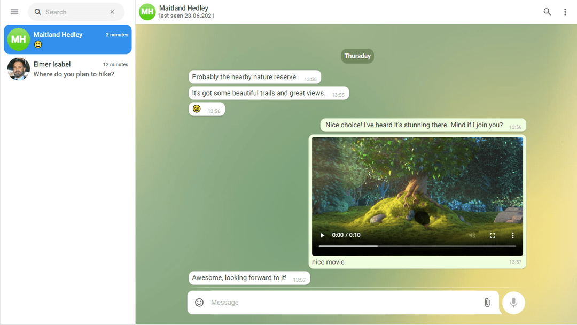Record a voice message
The height and width of the screenshot is (325, 577).
(513, 303)
